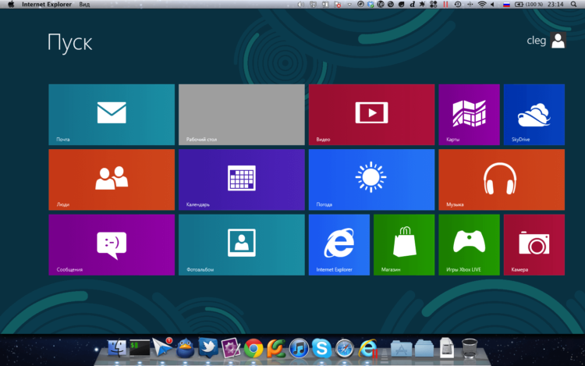This screenshot has width=585, height=366.
Task: Open the Trash in the Dock
Action: (470, 349)
